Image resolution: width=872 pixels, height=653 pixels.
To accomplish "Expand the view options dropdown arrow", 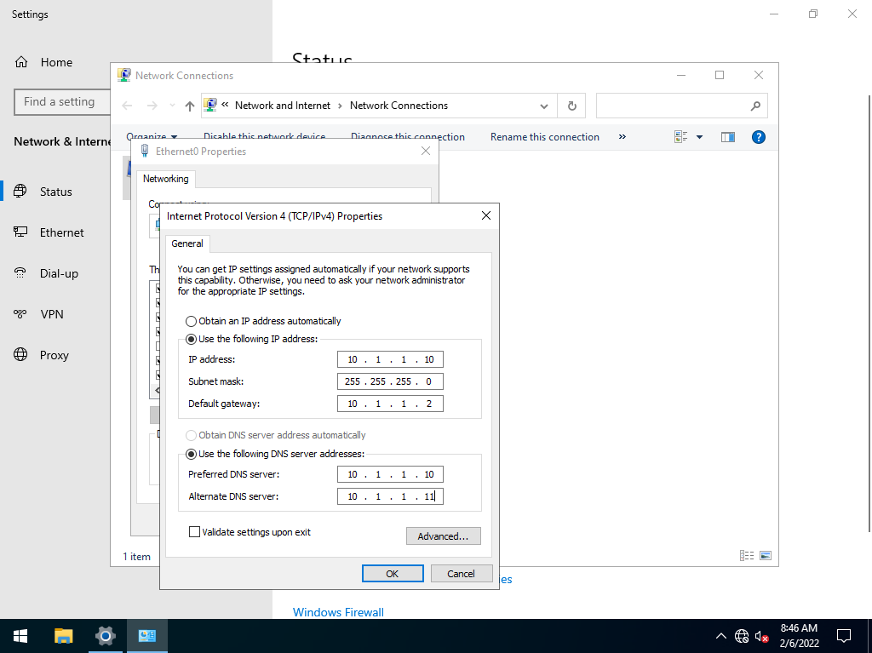I will click(700, 137).
